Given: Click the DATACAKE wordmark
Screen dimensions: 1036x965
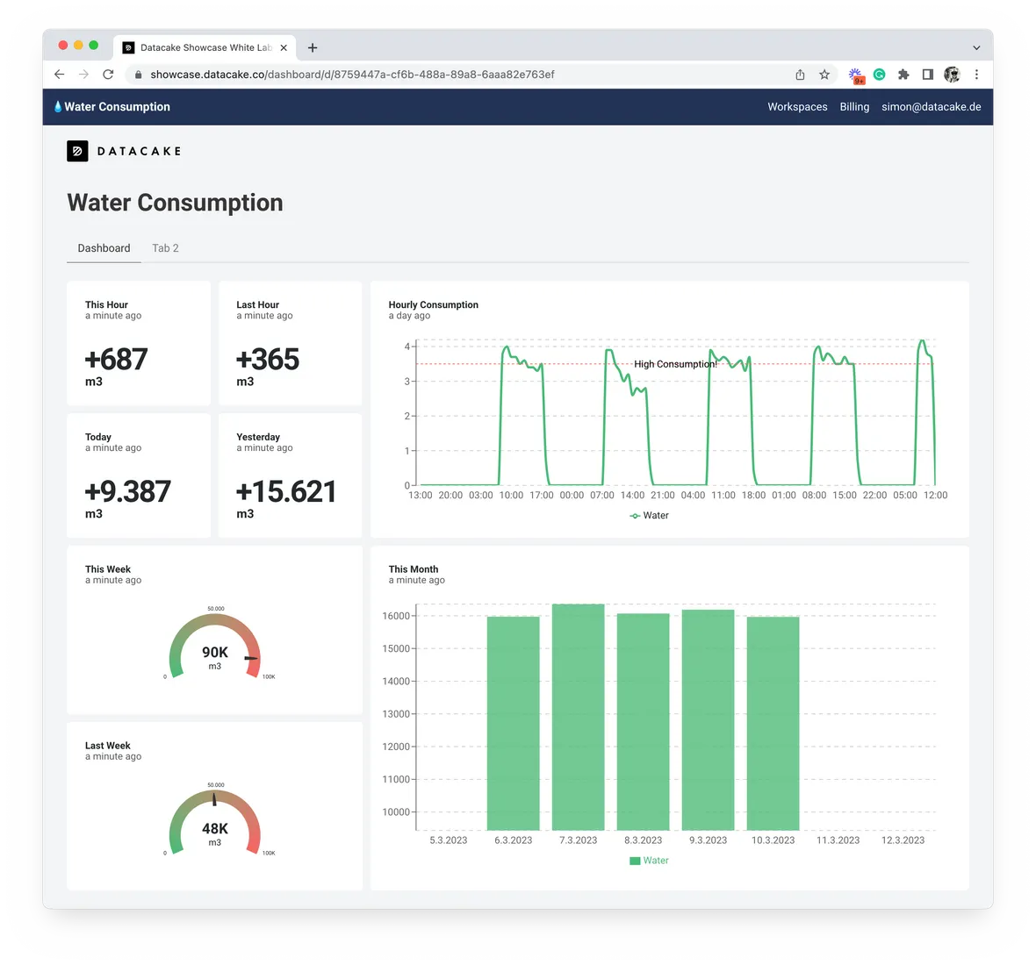Looking at the screenshot, I should (139, 151).
